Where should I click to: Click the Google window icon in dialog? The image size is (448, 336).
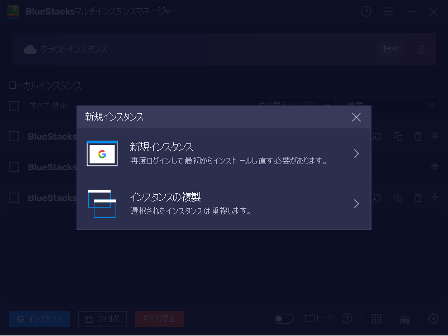102,154
